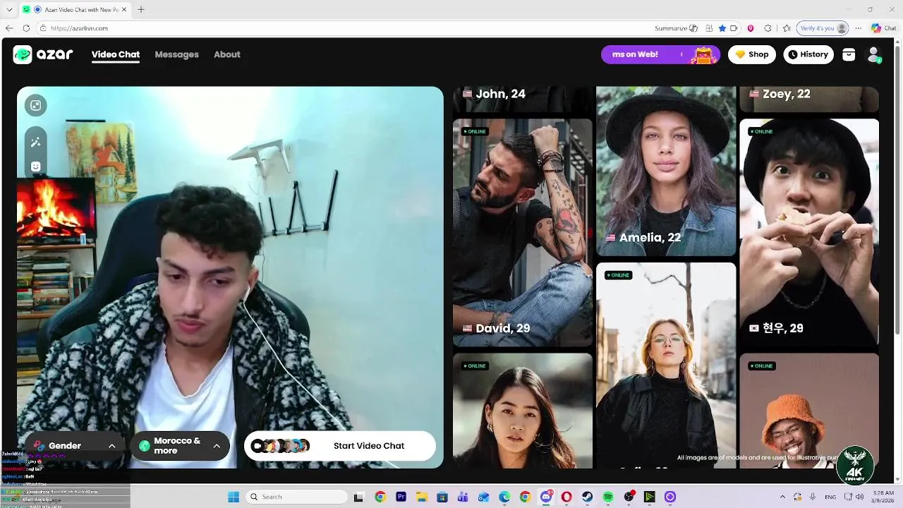Open Zoey, 22 profile card

[809, 99]
